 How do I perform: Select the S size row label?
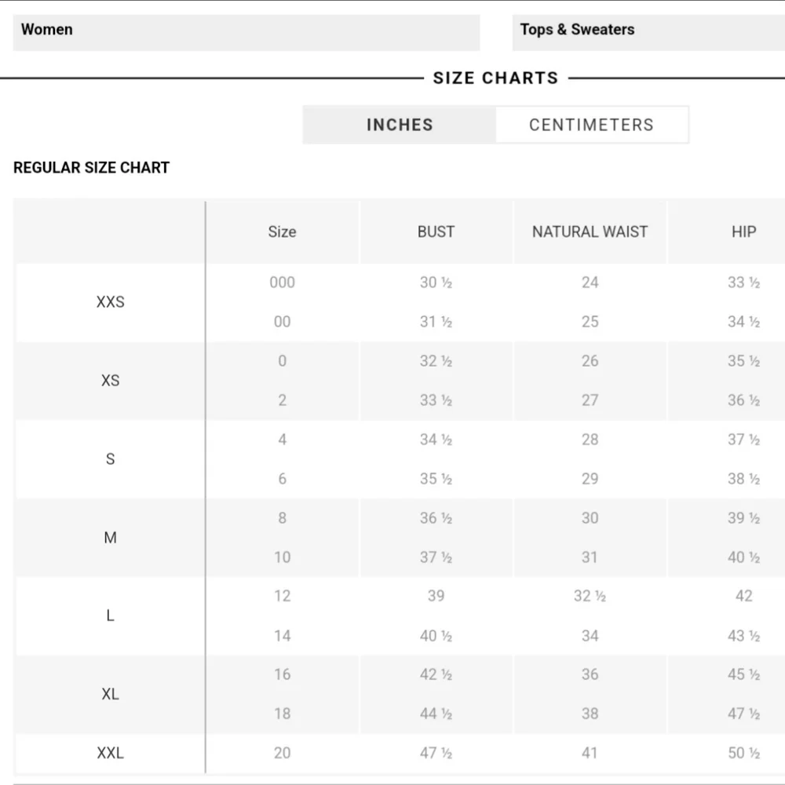pos(110,459)
